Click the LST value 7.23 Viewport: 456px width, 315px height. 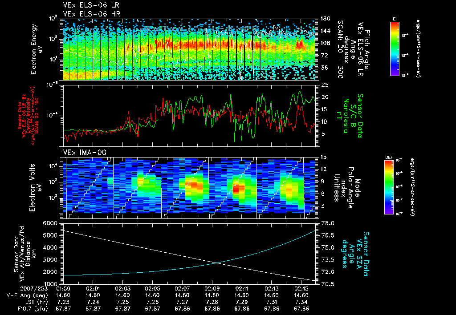pyautogui.click(x=63, y=302)
